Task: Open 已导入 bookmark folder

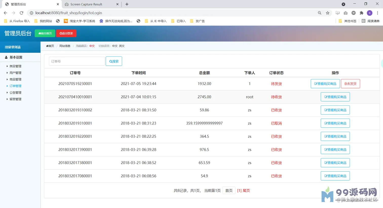Action: [x=178, y=21]
